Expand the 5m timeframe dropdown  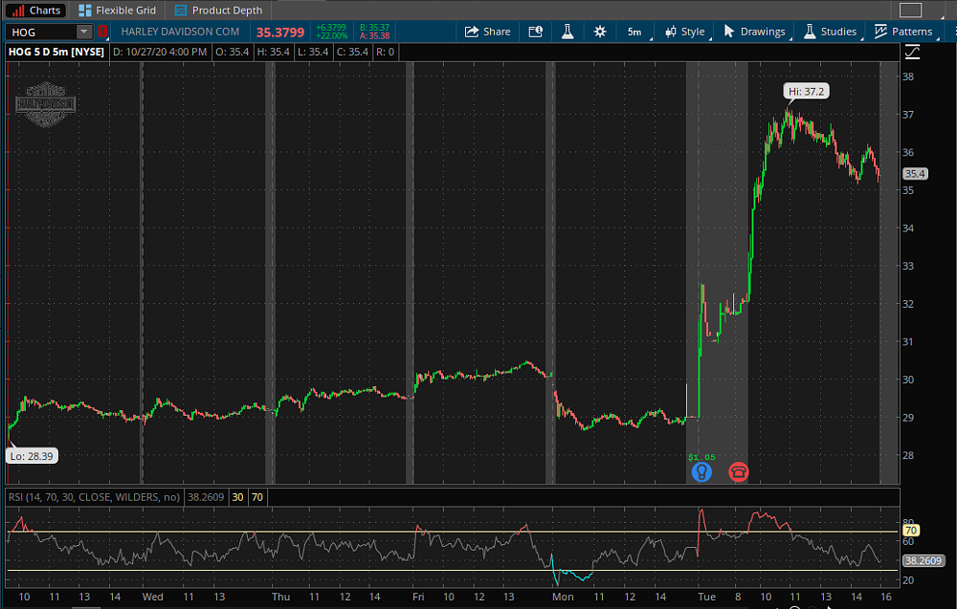pyautogui.click(x=634, y=32)
